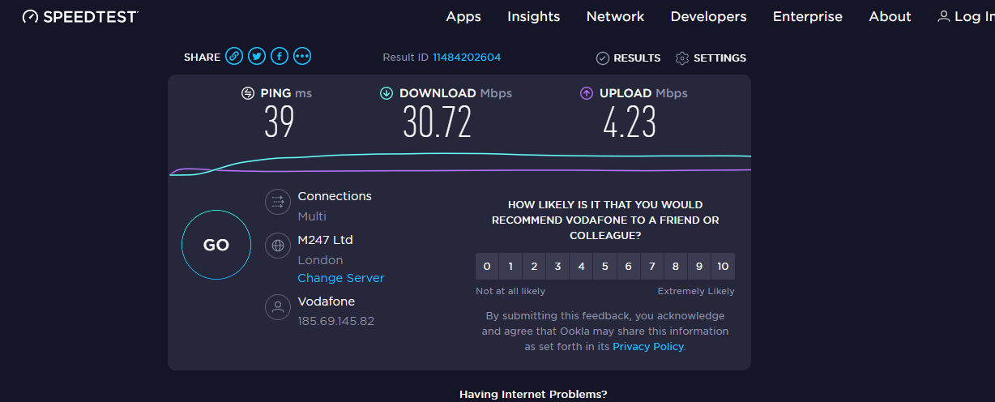Click the Connections arrows icon
The image size is (995, 402).
point(278,202)
